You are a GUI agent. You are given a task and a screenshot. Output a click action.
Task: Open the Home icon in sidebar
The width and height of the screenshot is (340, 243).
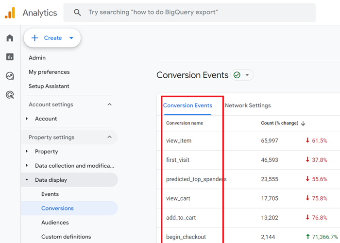pyautogui.click(x=10, y=38)
